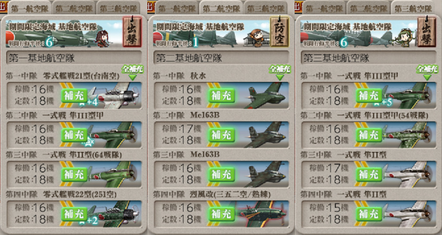
Task: Select the 零式艦戦21型(台南空) aircraft image
Action: click(115, 95)
